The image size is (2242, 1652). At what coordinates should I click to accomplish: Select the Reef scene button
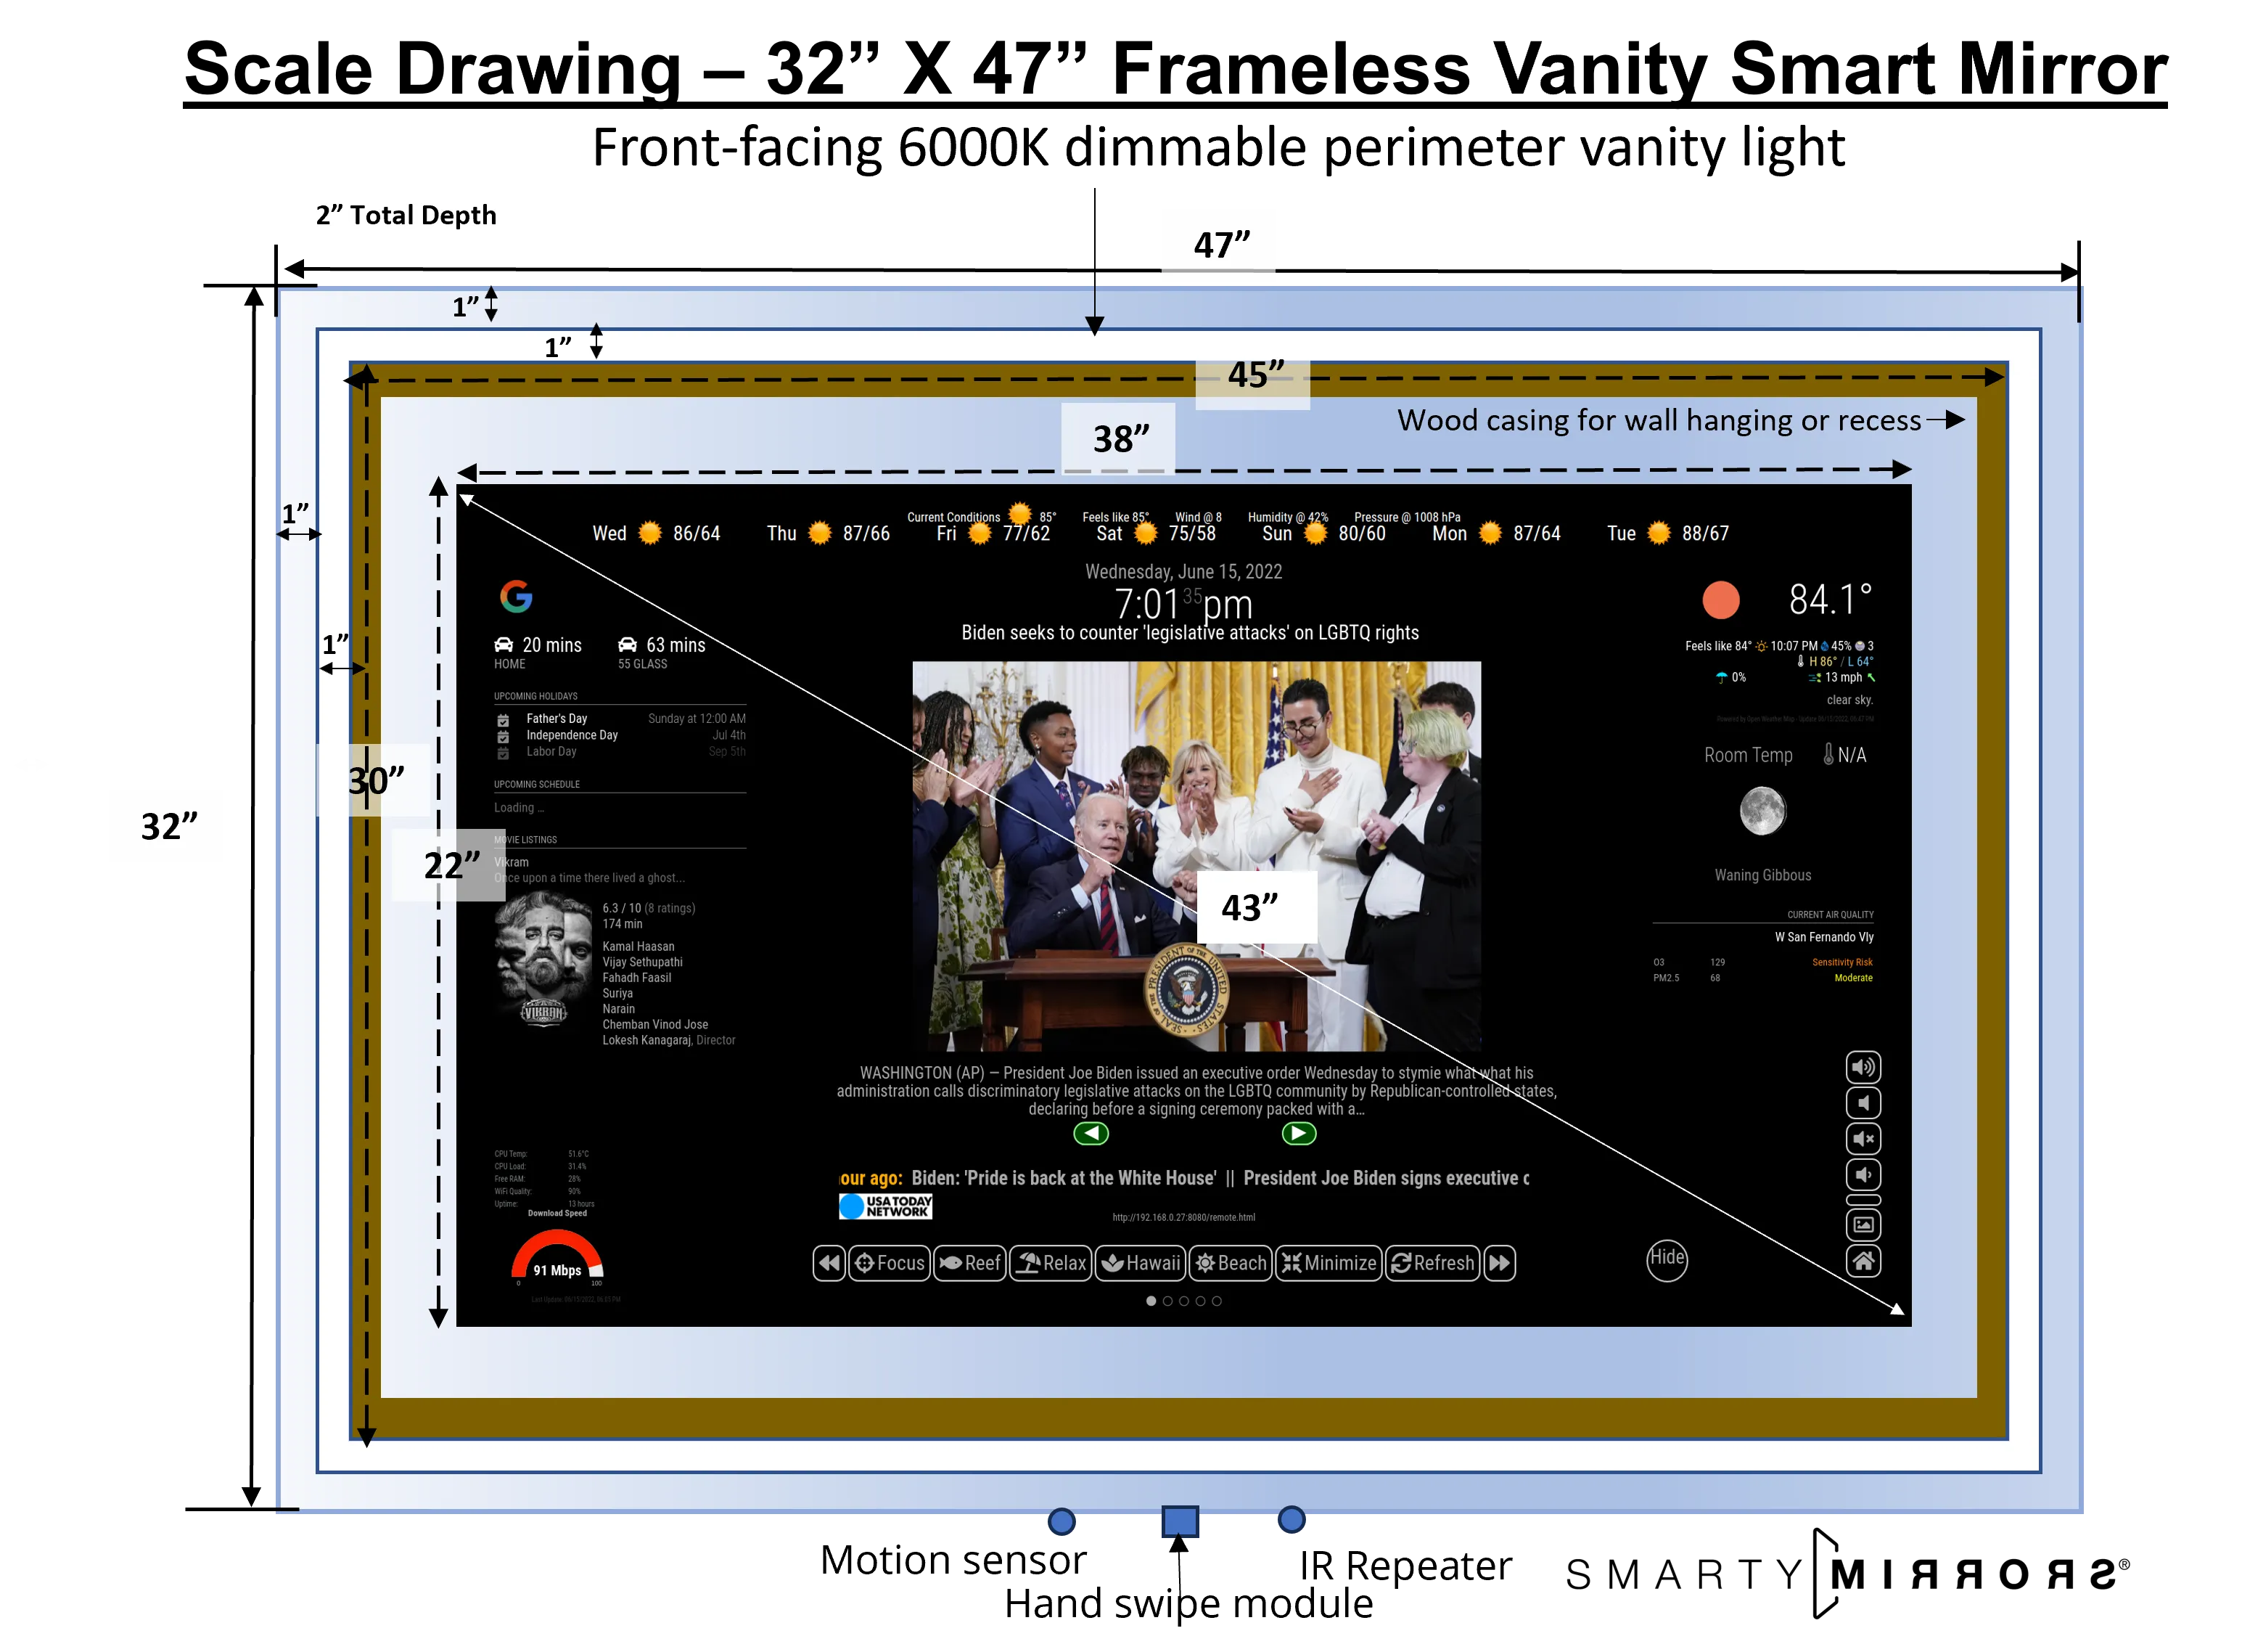click(x=969, y=1263)
